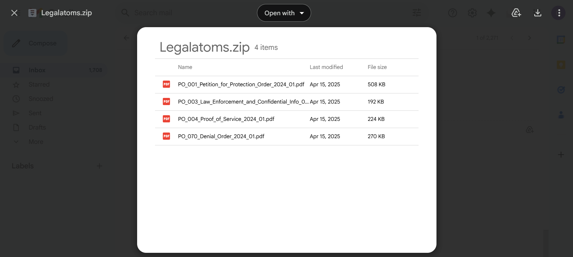The width and height of the screenshot is (573, 257).
Task: Click the Legalatoms.zip heading in preview panel
Action: [x=205, y=47]
